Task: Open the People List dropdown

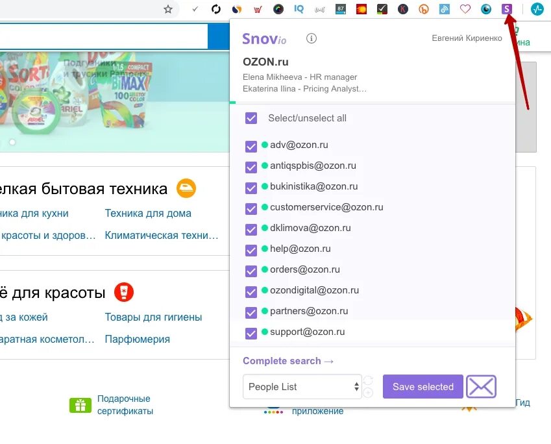Action: click(302, 387)
